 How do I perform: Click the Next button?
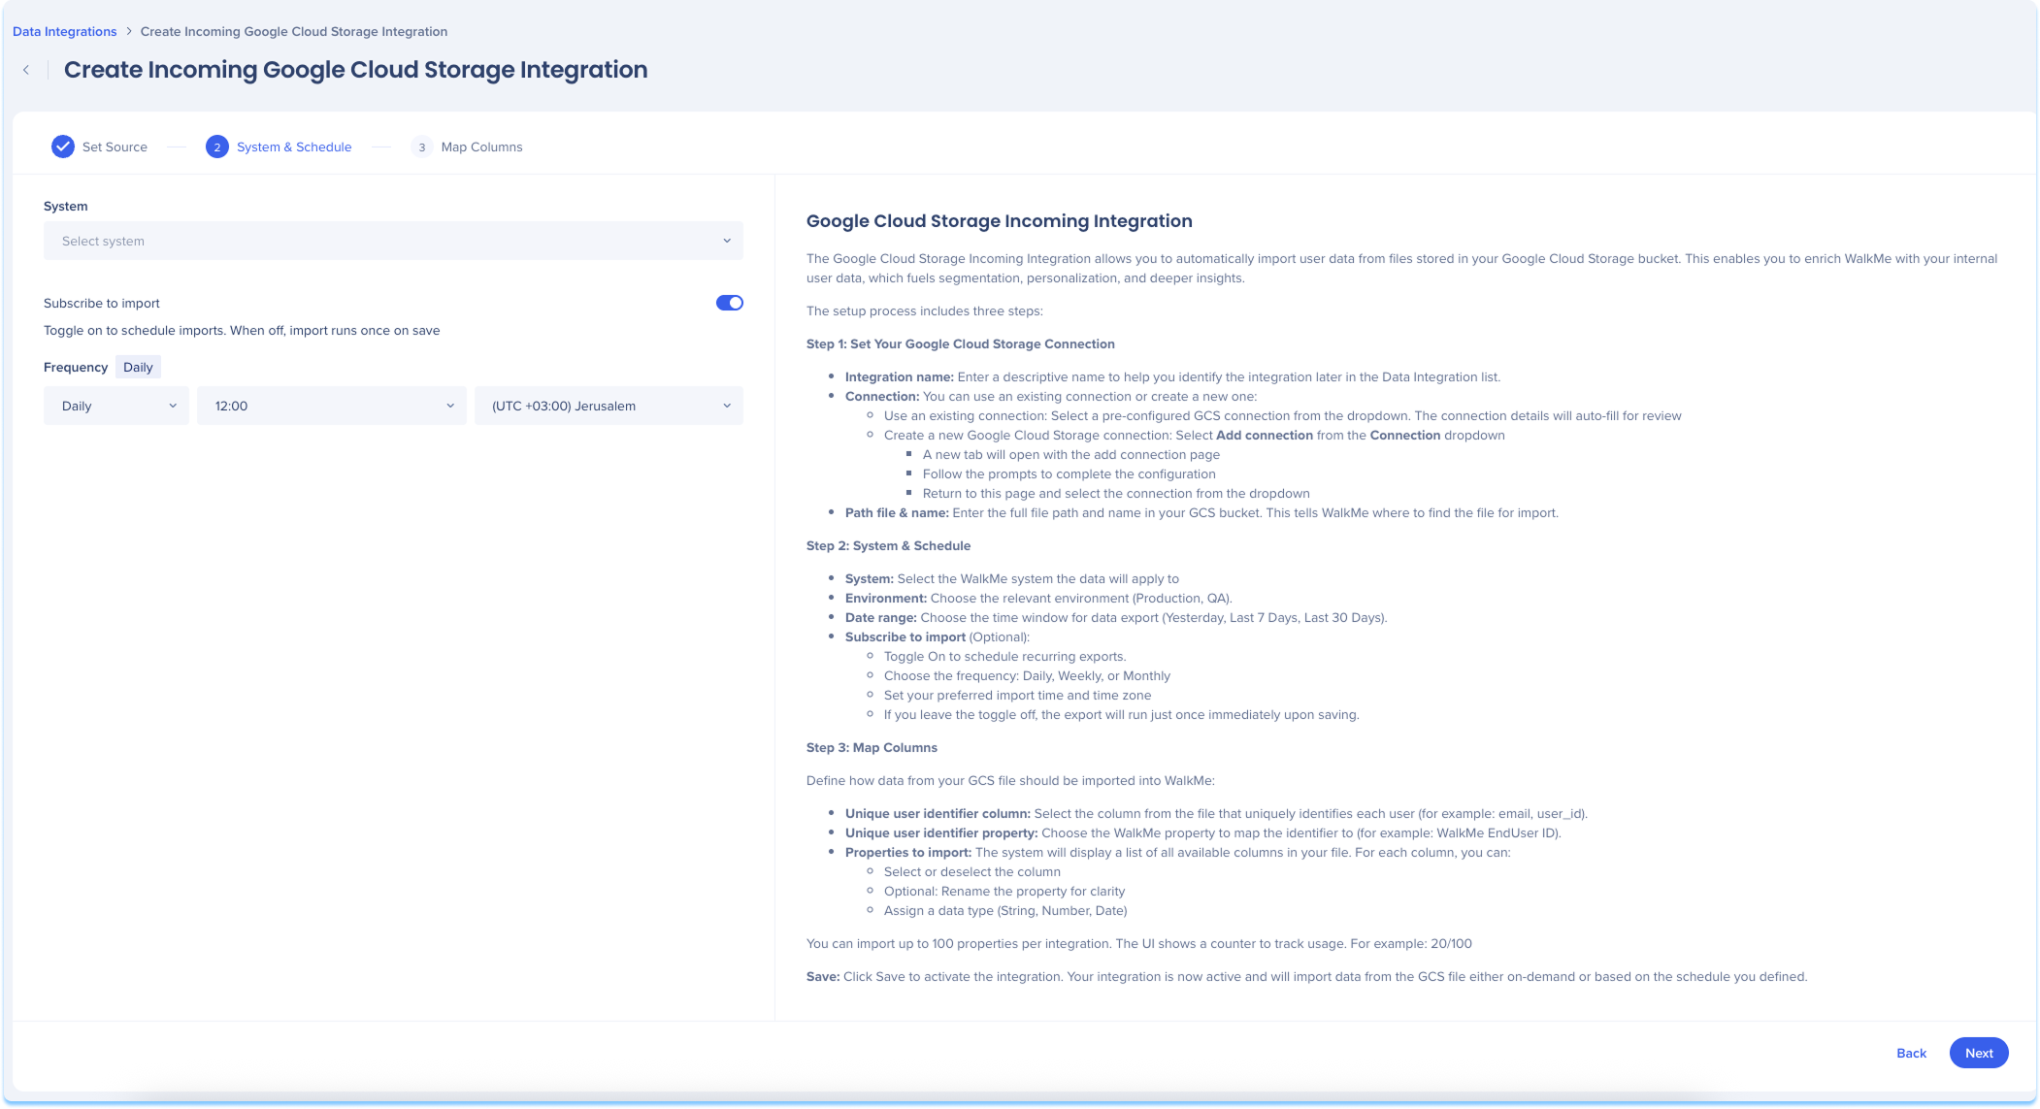pyautogui.click(x=1979, y=1053)
